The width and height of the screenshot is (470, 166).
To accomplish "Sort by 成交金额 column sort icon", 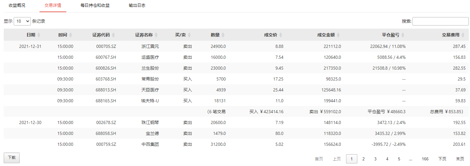I will (x=338, y=35).
